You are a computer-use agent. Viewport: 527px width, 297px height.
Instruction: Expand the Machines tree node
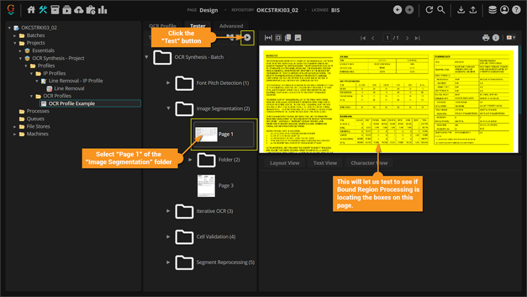coord(15,134)
